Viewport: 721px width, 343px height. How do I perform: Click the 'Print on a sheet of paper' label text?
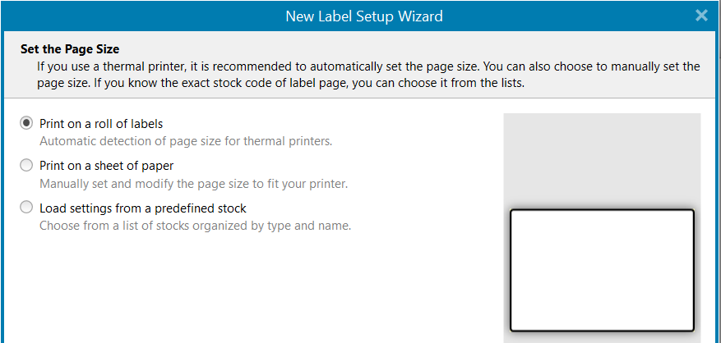point(106,166)
